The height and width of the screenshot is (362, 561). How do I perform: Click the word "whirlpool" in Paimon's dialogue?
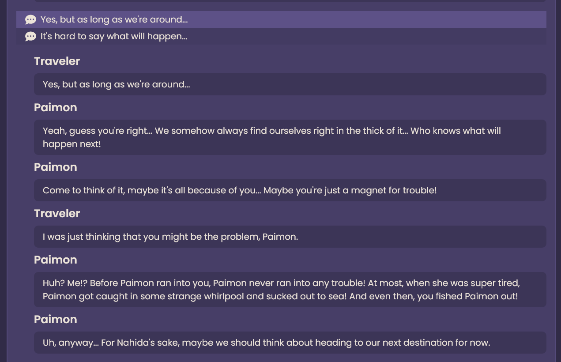coord(224,296)
